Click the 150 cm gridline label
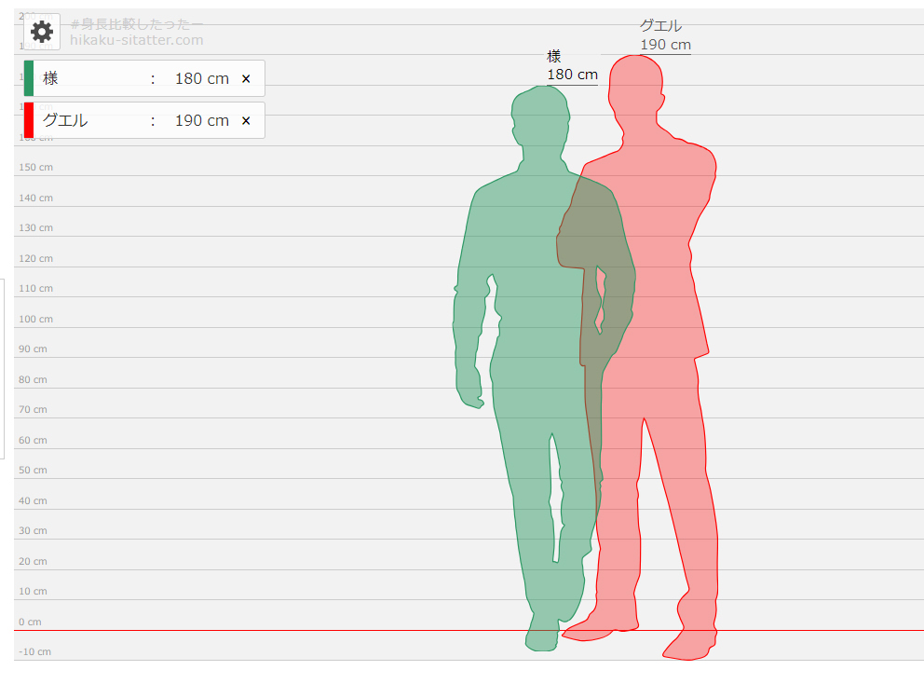Viewport: 924px width, 684px height. coord(35,167)
